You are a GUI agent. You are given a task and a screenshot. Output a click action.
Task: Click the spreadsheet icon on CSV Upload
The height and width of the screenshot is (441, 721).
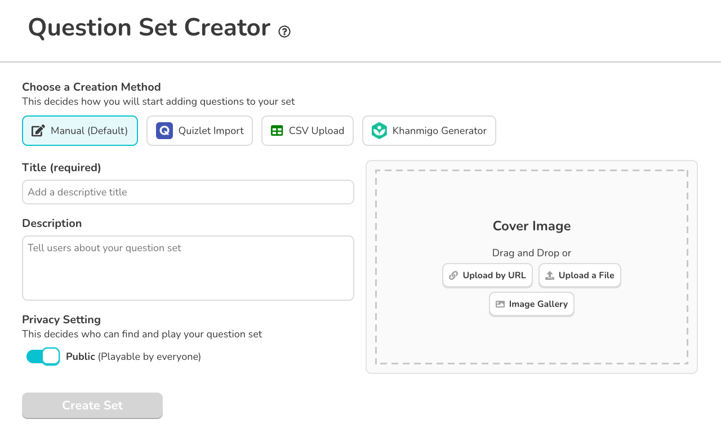[x=276, y=130]
